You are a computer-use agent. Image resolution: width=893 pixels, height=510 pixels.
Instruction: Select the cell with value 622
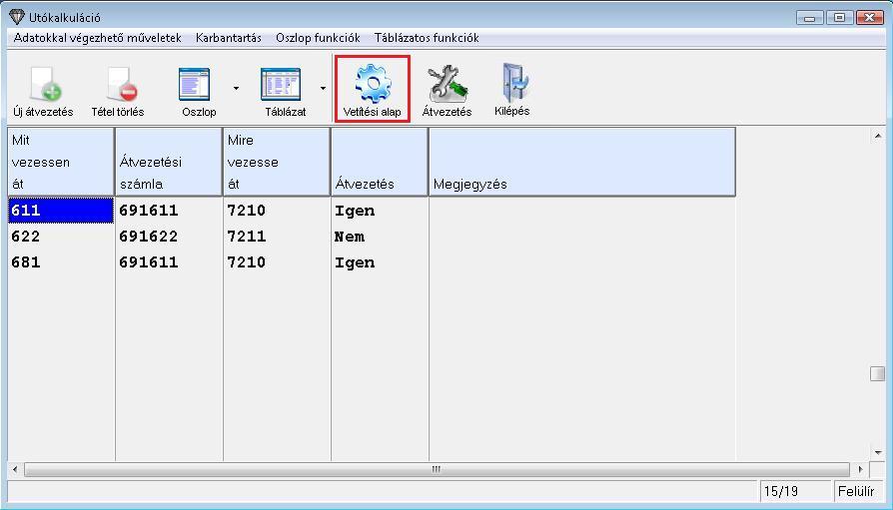(60, 237)
